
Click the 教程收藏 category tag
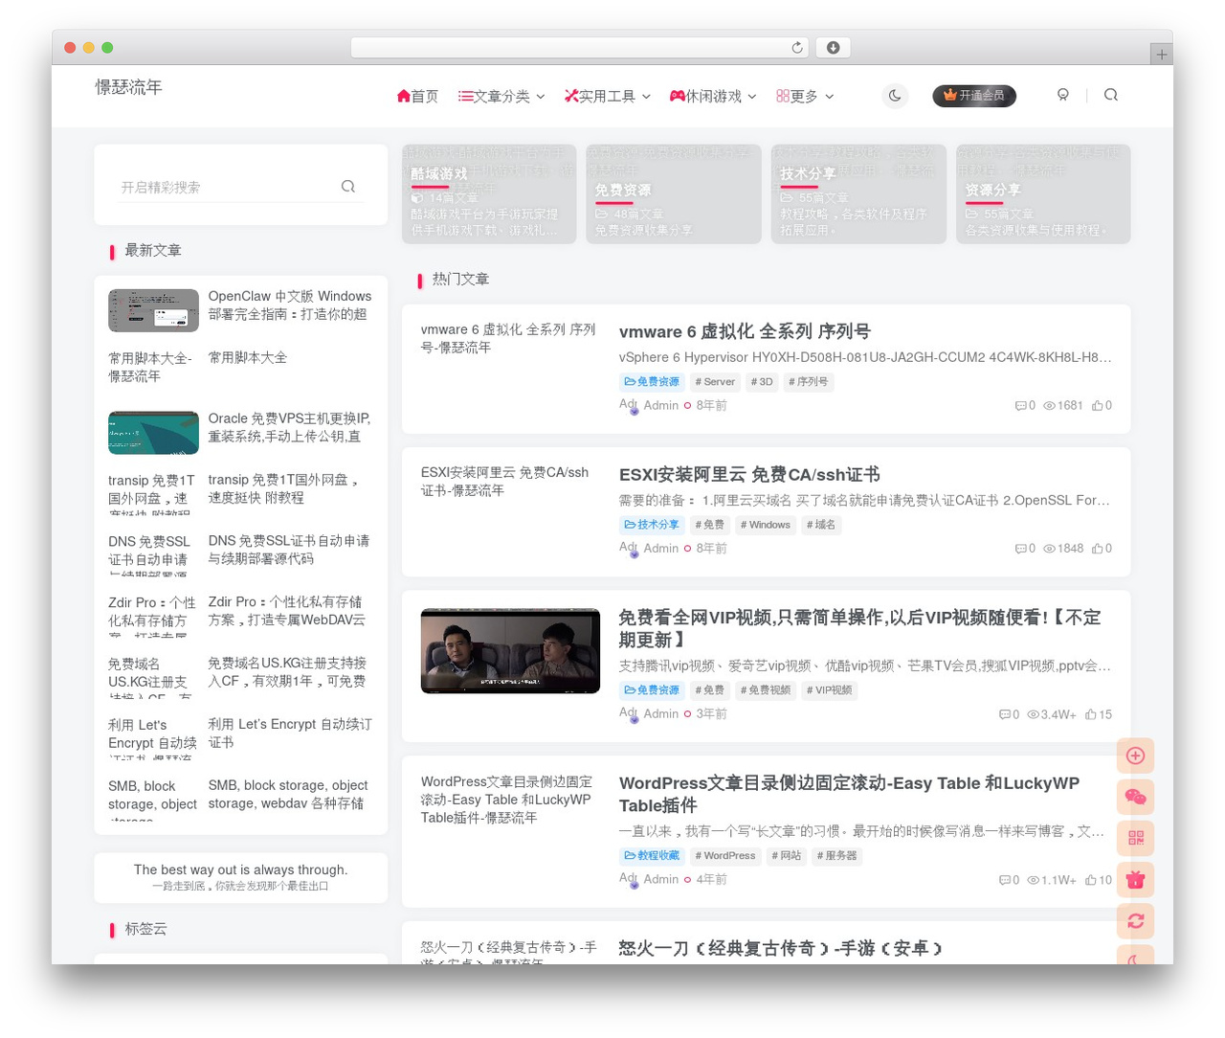click(652, 856)
